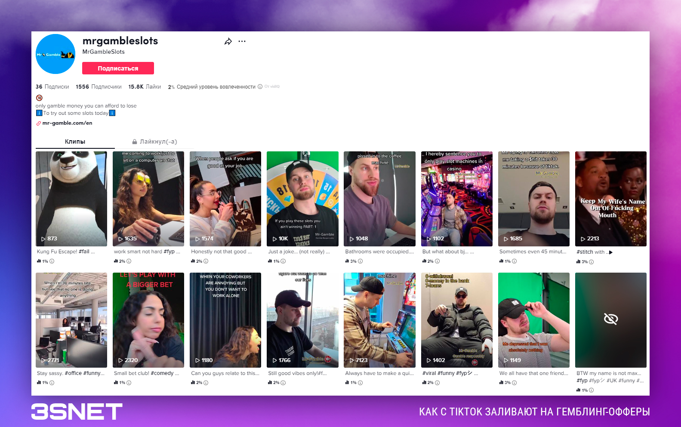The image size is (681, 427).
Task: Open the window view clip with 1766 views
Action: tap(302, 320)
